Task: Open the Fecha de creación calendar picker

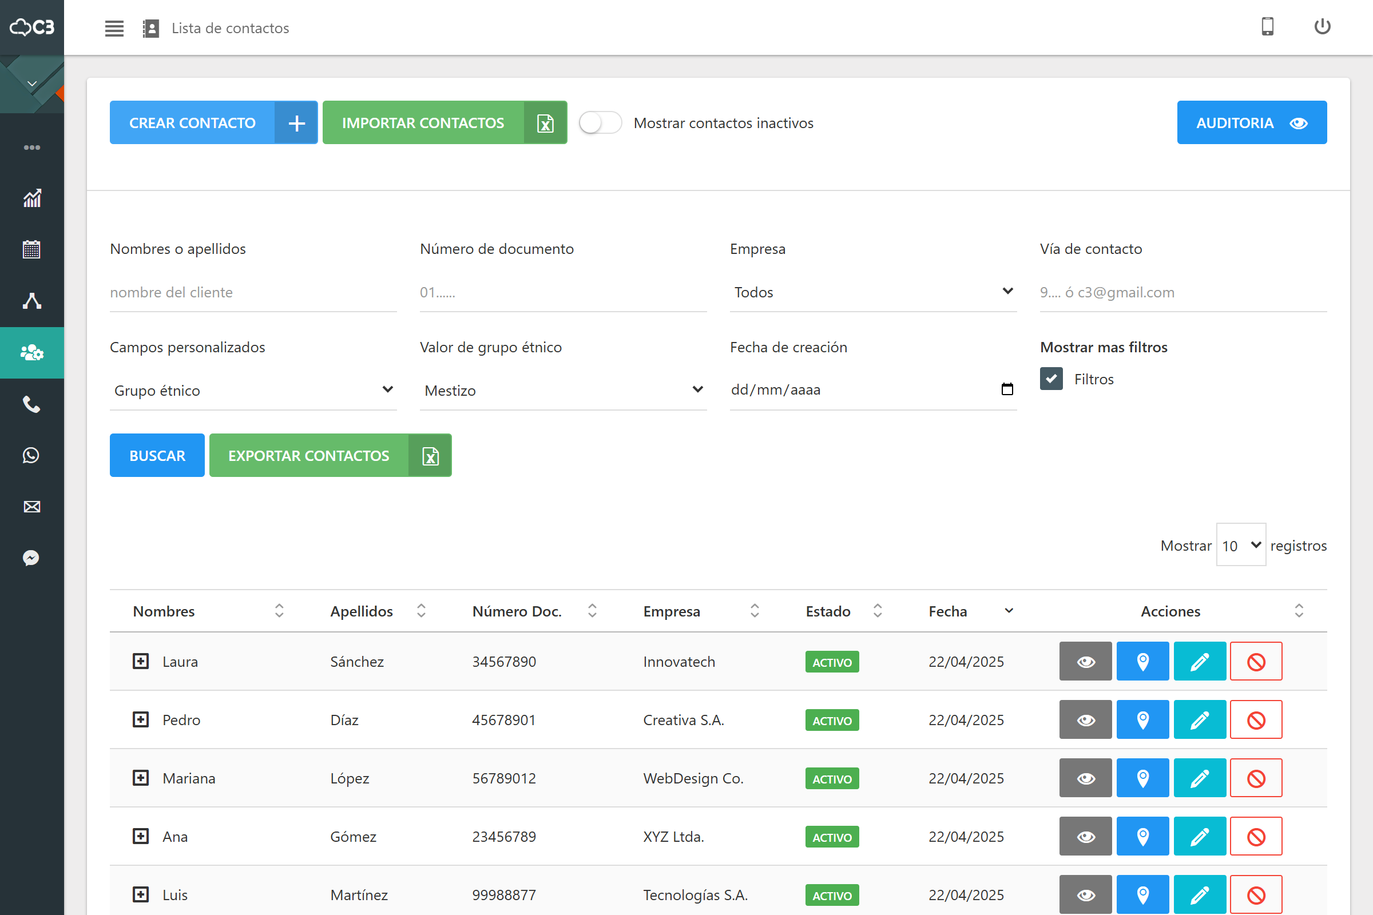Action: [x=1007, y=389]
